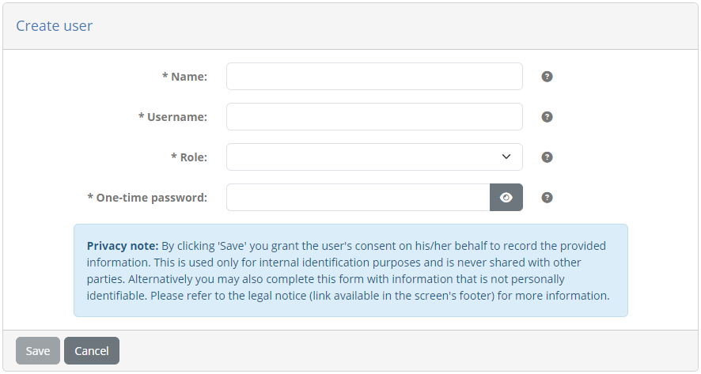The width and height of the screenshot is (701, 374).
Task: Open the Role selection combo box
Action: pyautogui.click(x=374, y=157)
